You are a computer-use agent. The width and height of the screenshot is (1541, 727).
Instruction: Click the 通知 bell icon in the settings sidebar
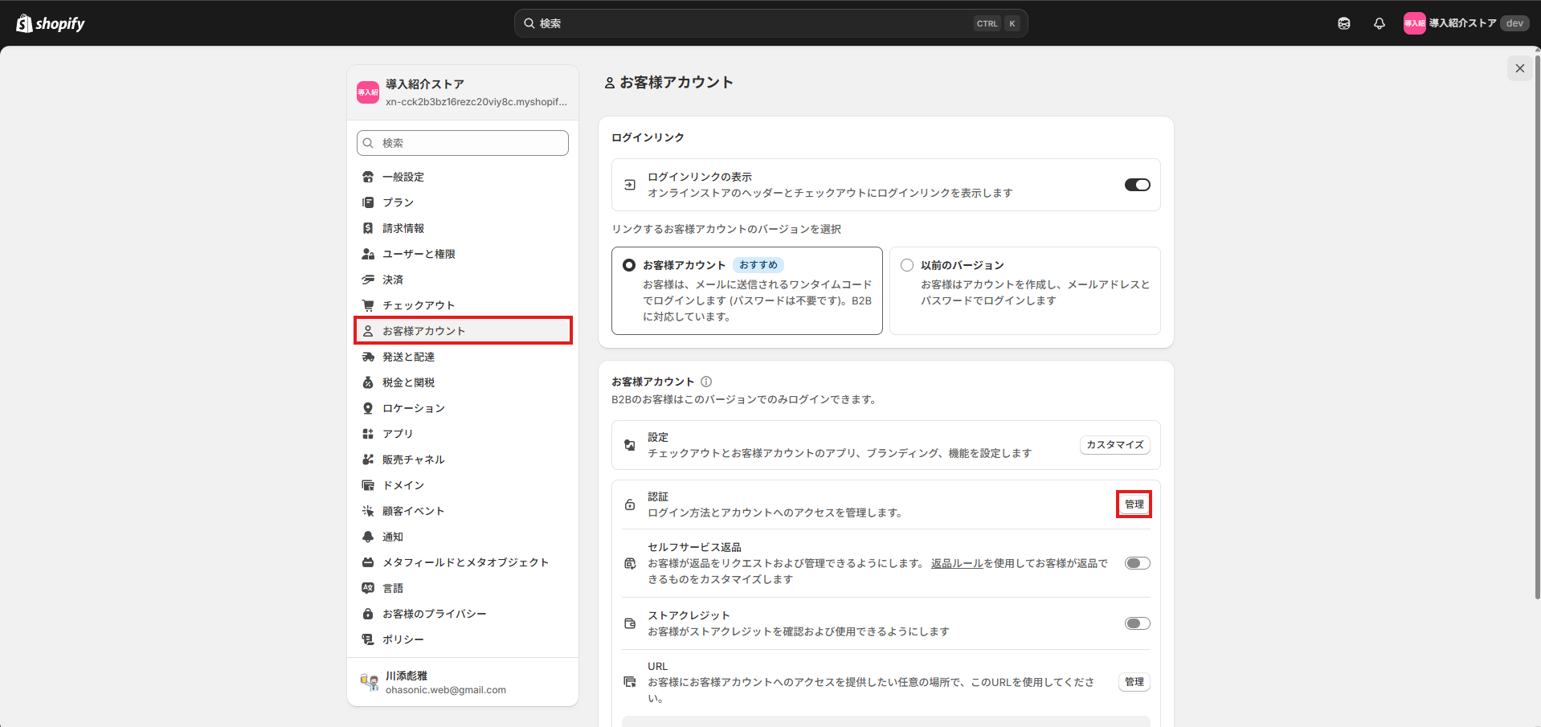(x=368, y=537)
